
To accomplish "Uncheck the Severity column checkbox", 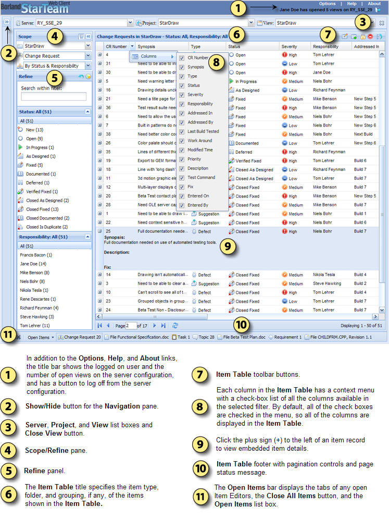I will (x=182, y=95).
